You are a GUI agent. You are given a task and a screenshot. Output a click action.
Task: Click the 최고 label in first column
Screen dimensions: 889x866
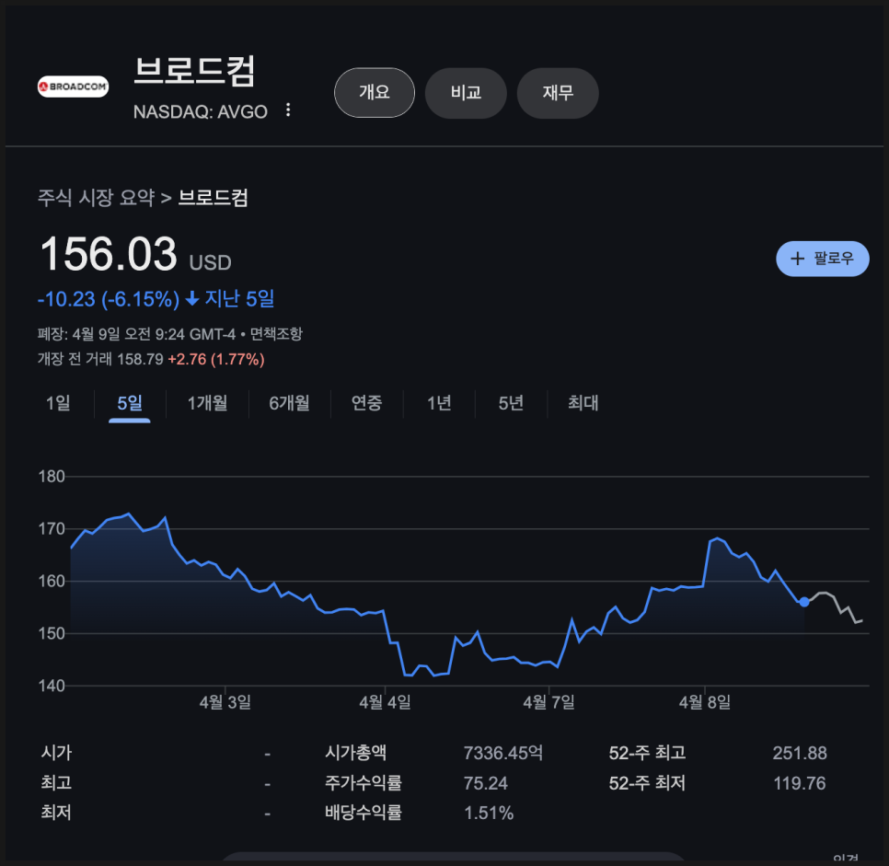pos(56,782)
